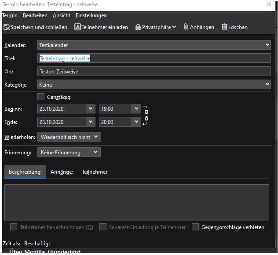The width and height of the screenshot is (278, 255).
Task: Check Teilnehmer benachrichtigen checkbox
Action: pyautogui.click(x=14, y=227)
